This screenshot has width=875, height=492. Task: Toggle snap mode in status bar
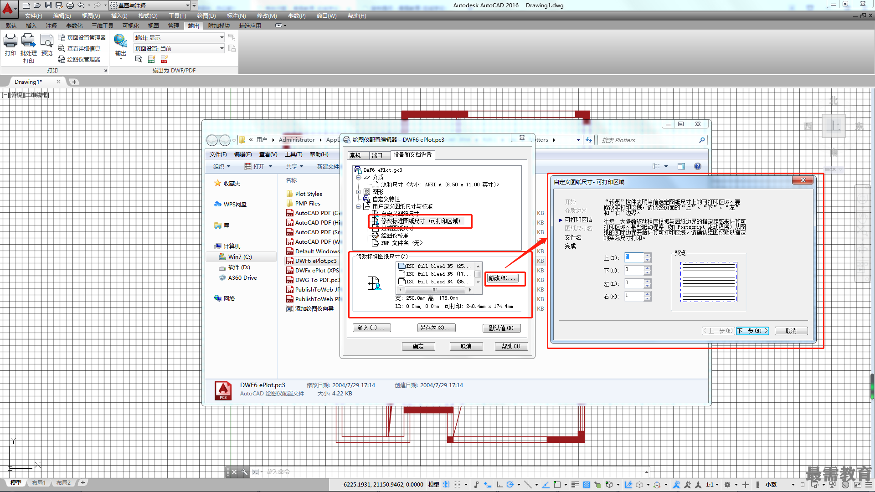[x=457, y=485]
